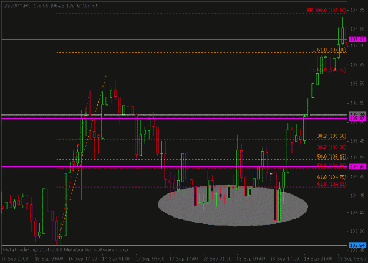Click the 17 Sep 09:00 time label
This screenshot has height=263, width=368.
pyautogui.click(x=150, y=259)
